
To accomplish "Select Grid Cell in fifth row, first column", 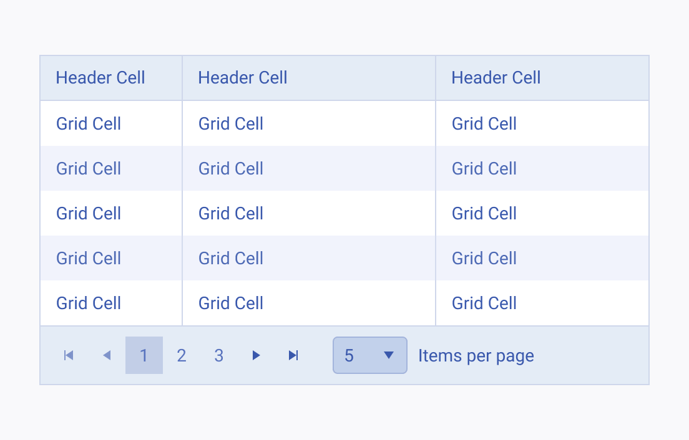I will (x=111, y=303).
